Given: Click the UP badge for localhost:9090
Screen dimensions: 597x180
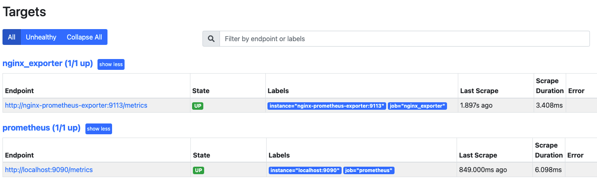Looking at the screenshot, I should (x=199, y=170).
